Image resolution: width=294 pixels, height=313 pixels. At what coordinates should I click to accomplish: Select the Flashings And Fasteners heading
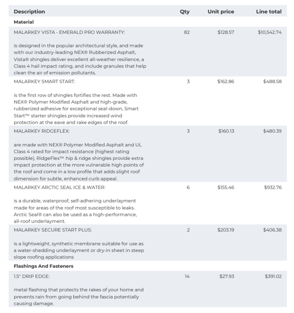pos(43,266)
